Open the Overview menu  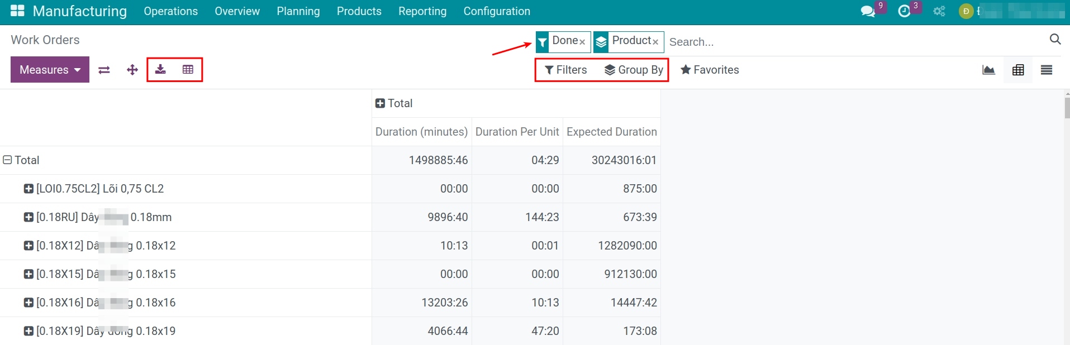237,11
